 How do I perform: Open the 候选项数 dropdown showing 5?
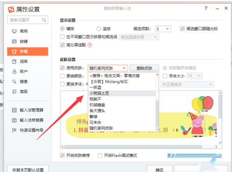[163, 29]
